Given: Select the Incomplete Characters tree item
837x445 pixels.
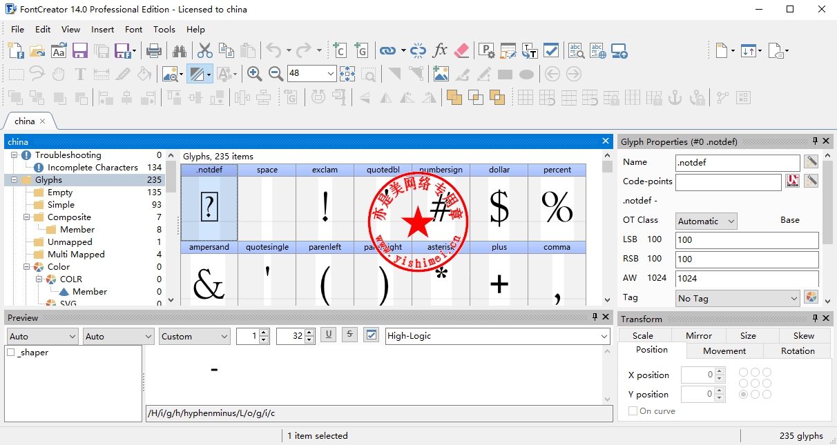Looking at the screenshot, I should click(93, 168).
